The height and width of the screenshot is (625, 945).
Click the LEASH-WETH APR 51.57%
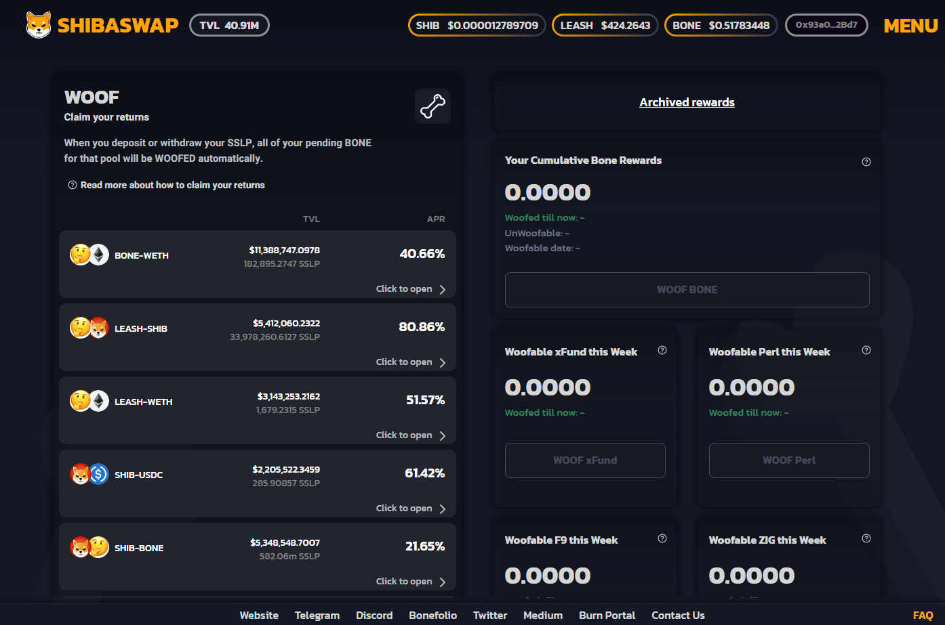(x=426, y=400)
